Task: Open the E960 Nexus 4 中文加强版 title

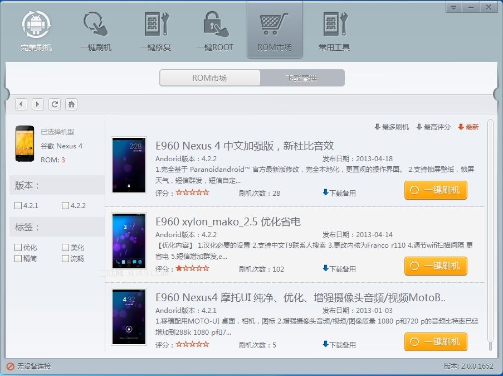Action: [x=245, y=146]
